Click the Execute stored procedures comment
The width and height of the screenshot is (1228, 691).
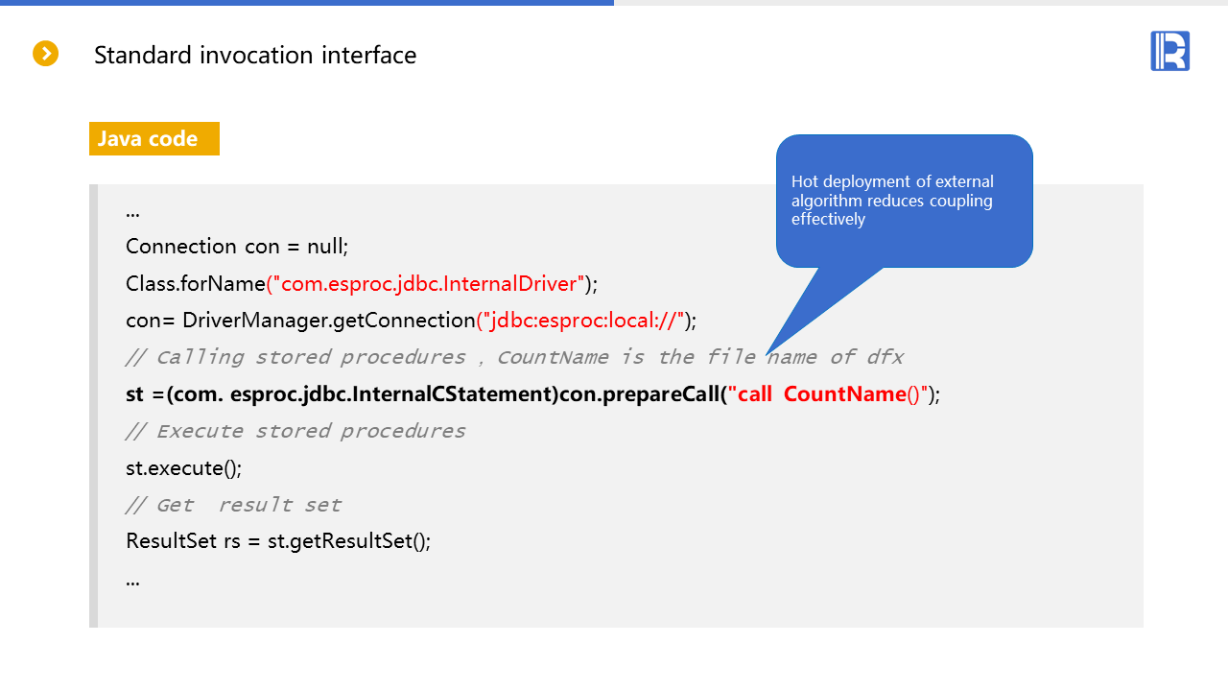click(x=295, y=432)
